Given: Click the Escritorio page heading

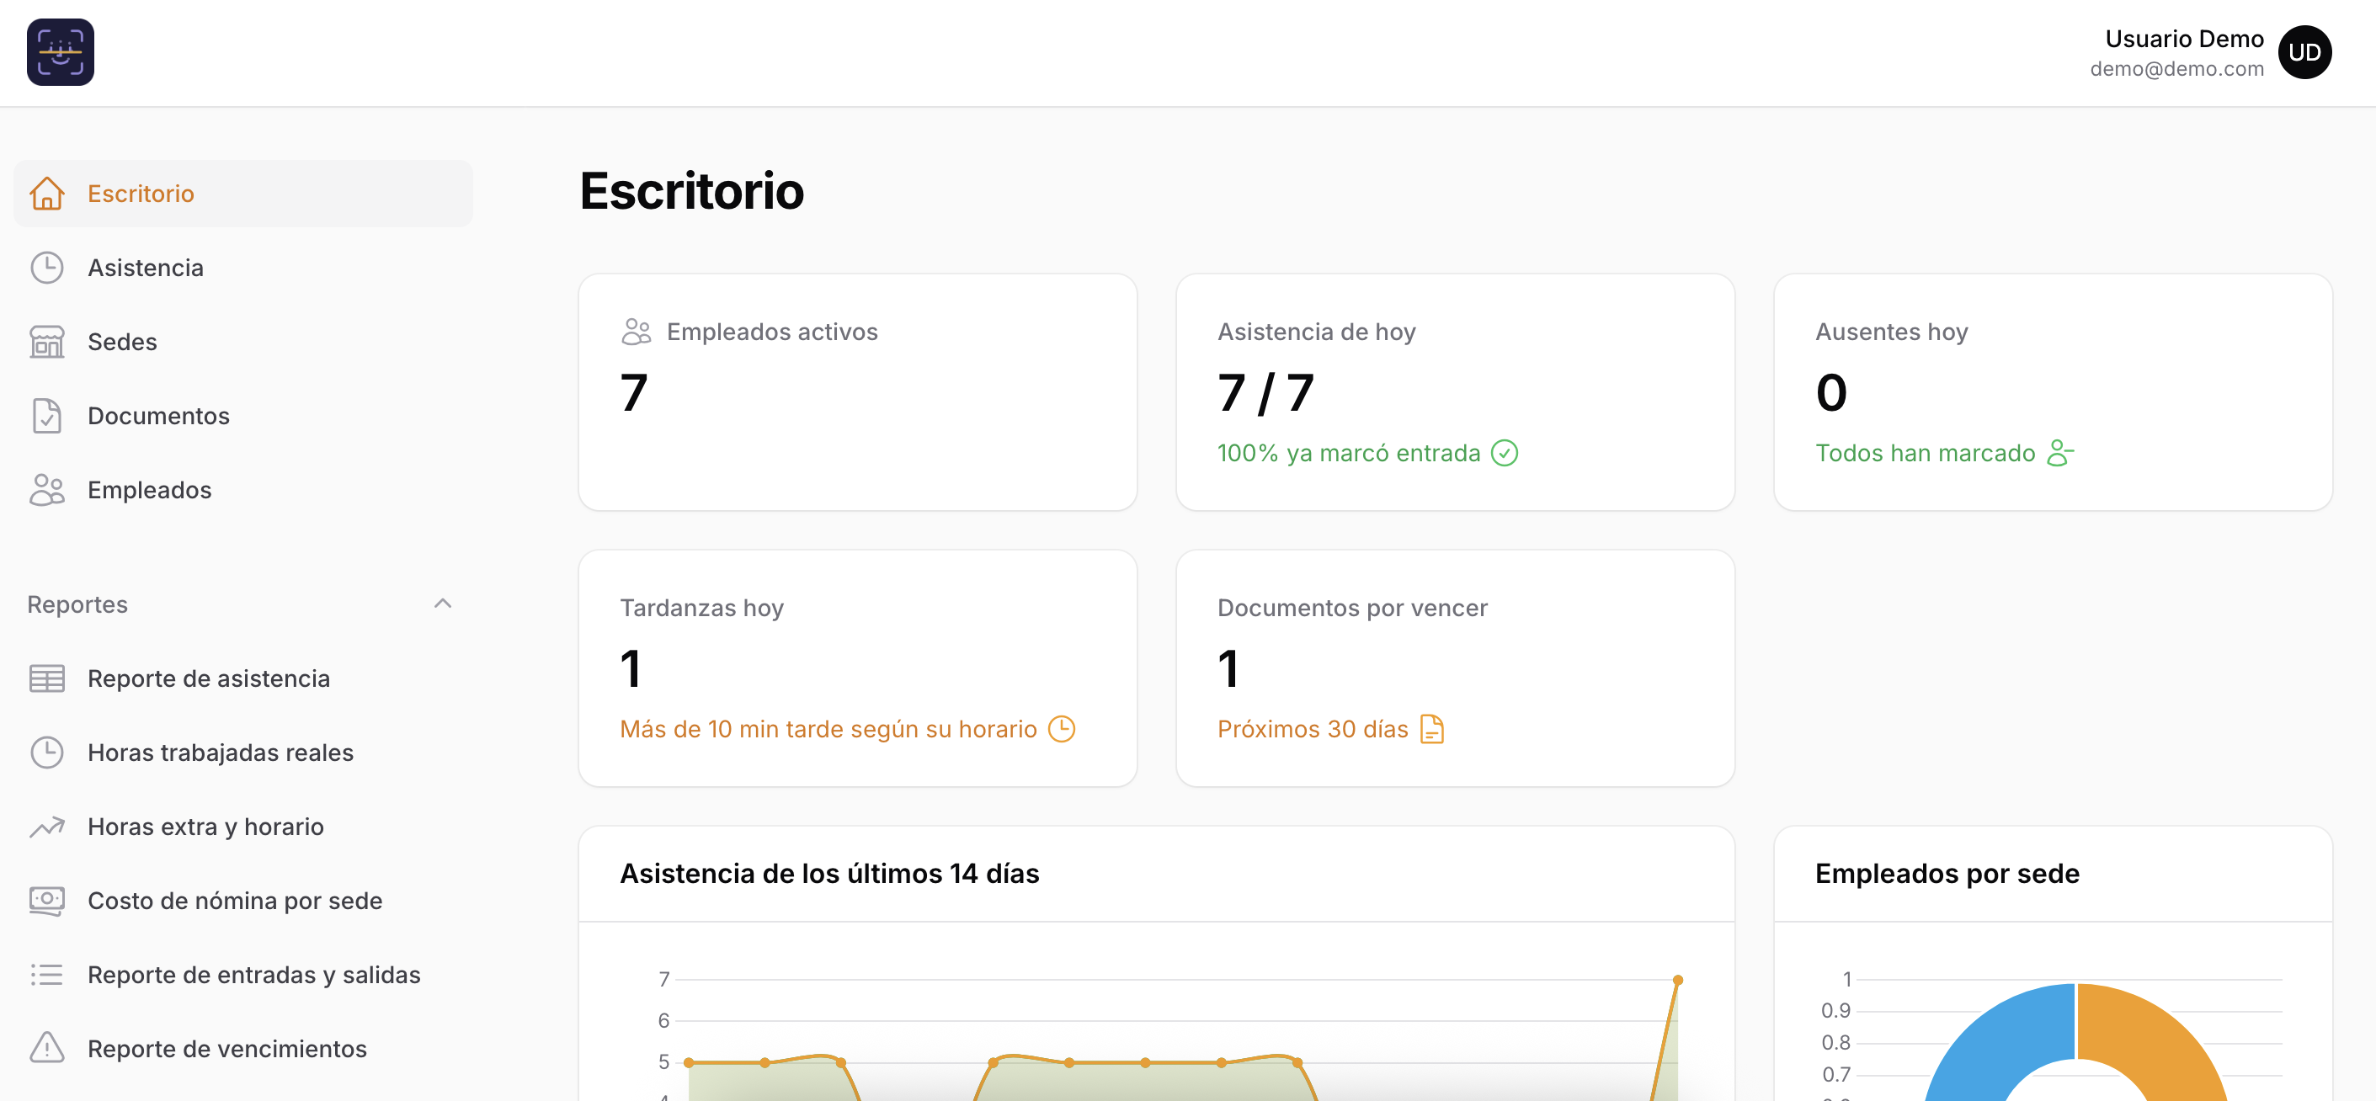Looking at the screenshot, I should (692, 191).
